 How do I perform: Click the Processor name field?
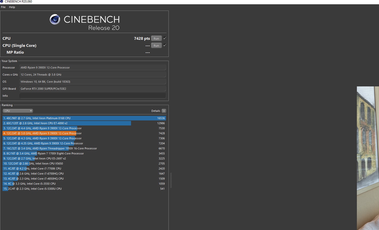point(93,68)
